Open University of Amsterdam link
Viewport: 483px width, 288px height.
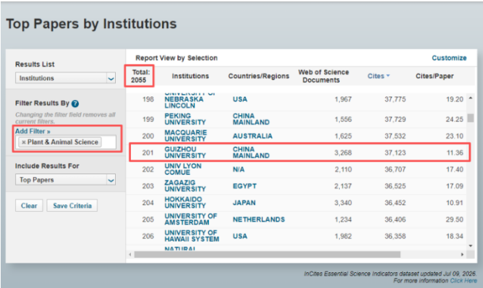point(190,219)
